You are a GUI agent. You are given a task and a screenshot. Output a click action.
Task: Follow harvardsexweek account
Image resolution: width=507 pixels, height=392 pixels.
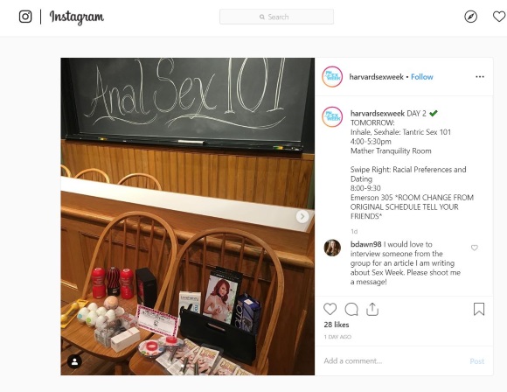[422, 77]
